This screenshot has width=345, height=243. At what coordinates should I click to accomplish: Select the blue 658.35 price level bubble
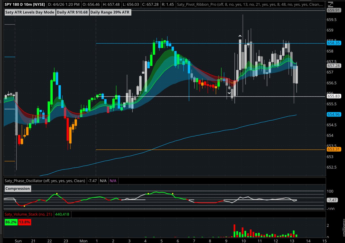point(334,43)
